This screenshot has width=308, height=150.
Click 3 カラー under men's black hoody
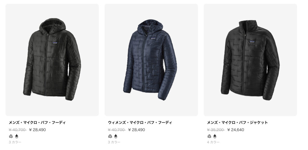[15, 142]
